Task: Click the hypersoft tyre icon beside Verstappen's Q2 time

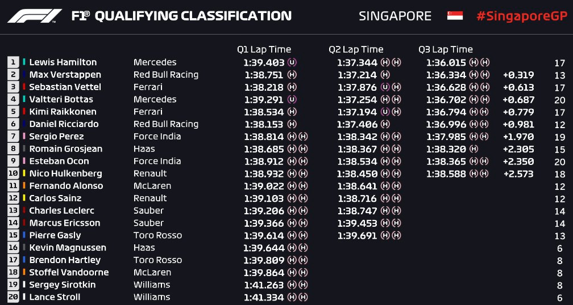Action: click(x=385, y=75)
